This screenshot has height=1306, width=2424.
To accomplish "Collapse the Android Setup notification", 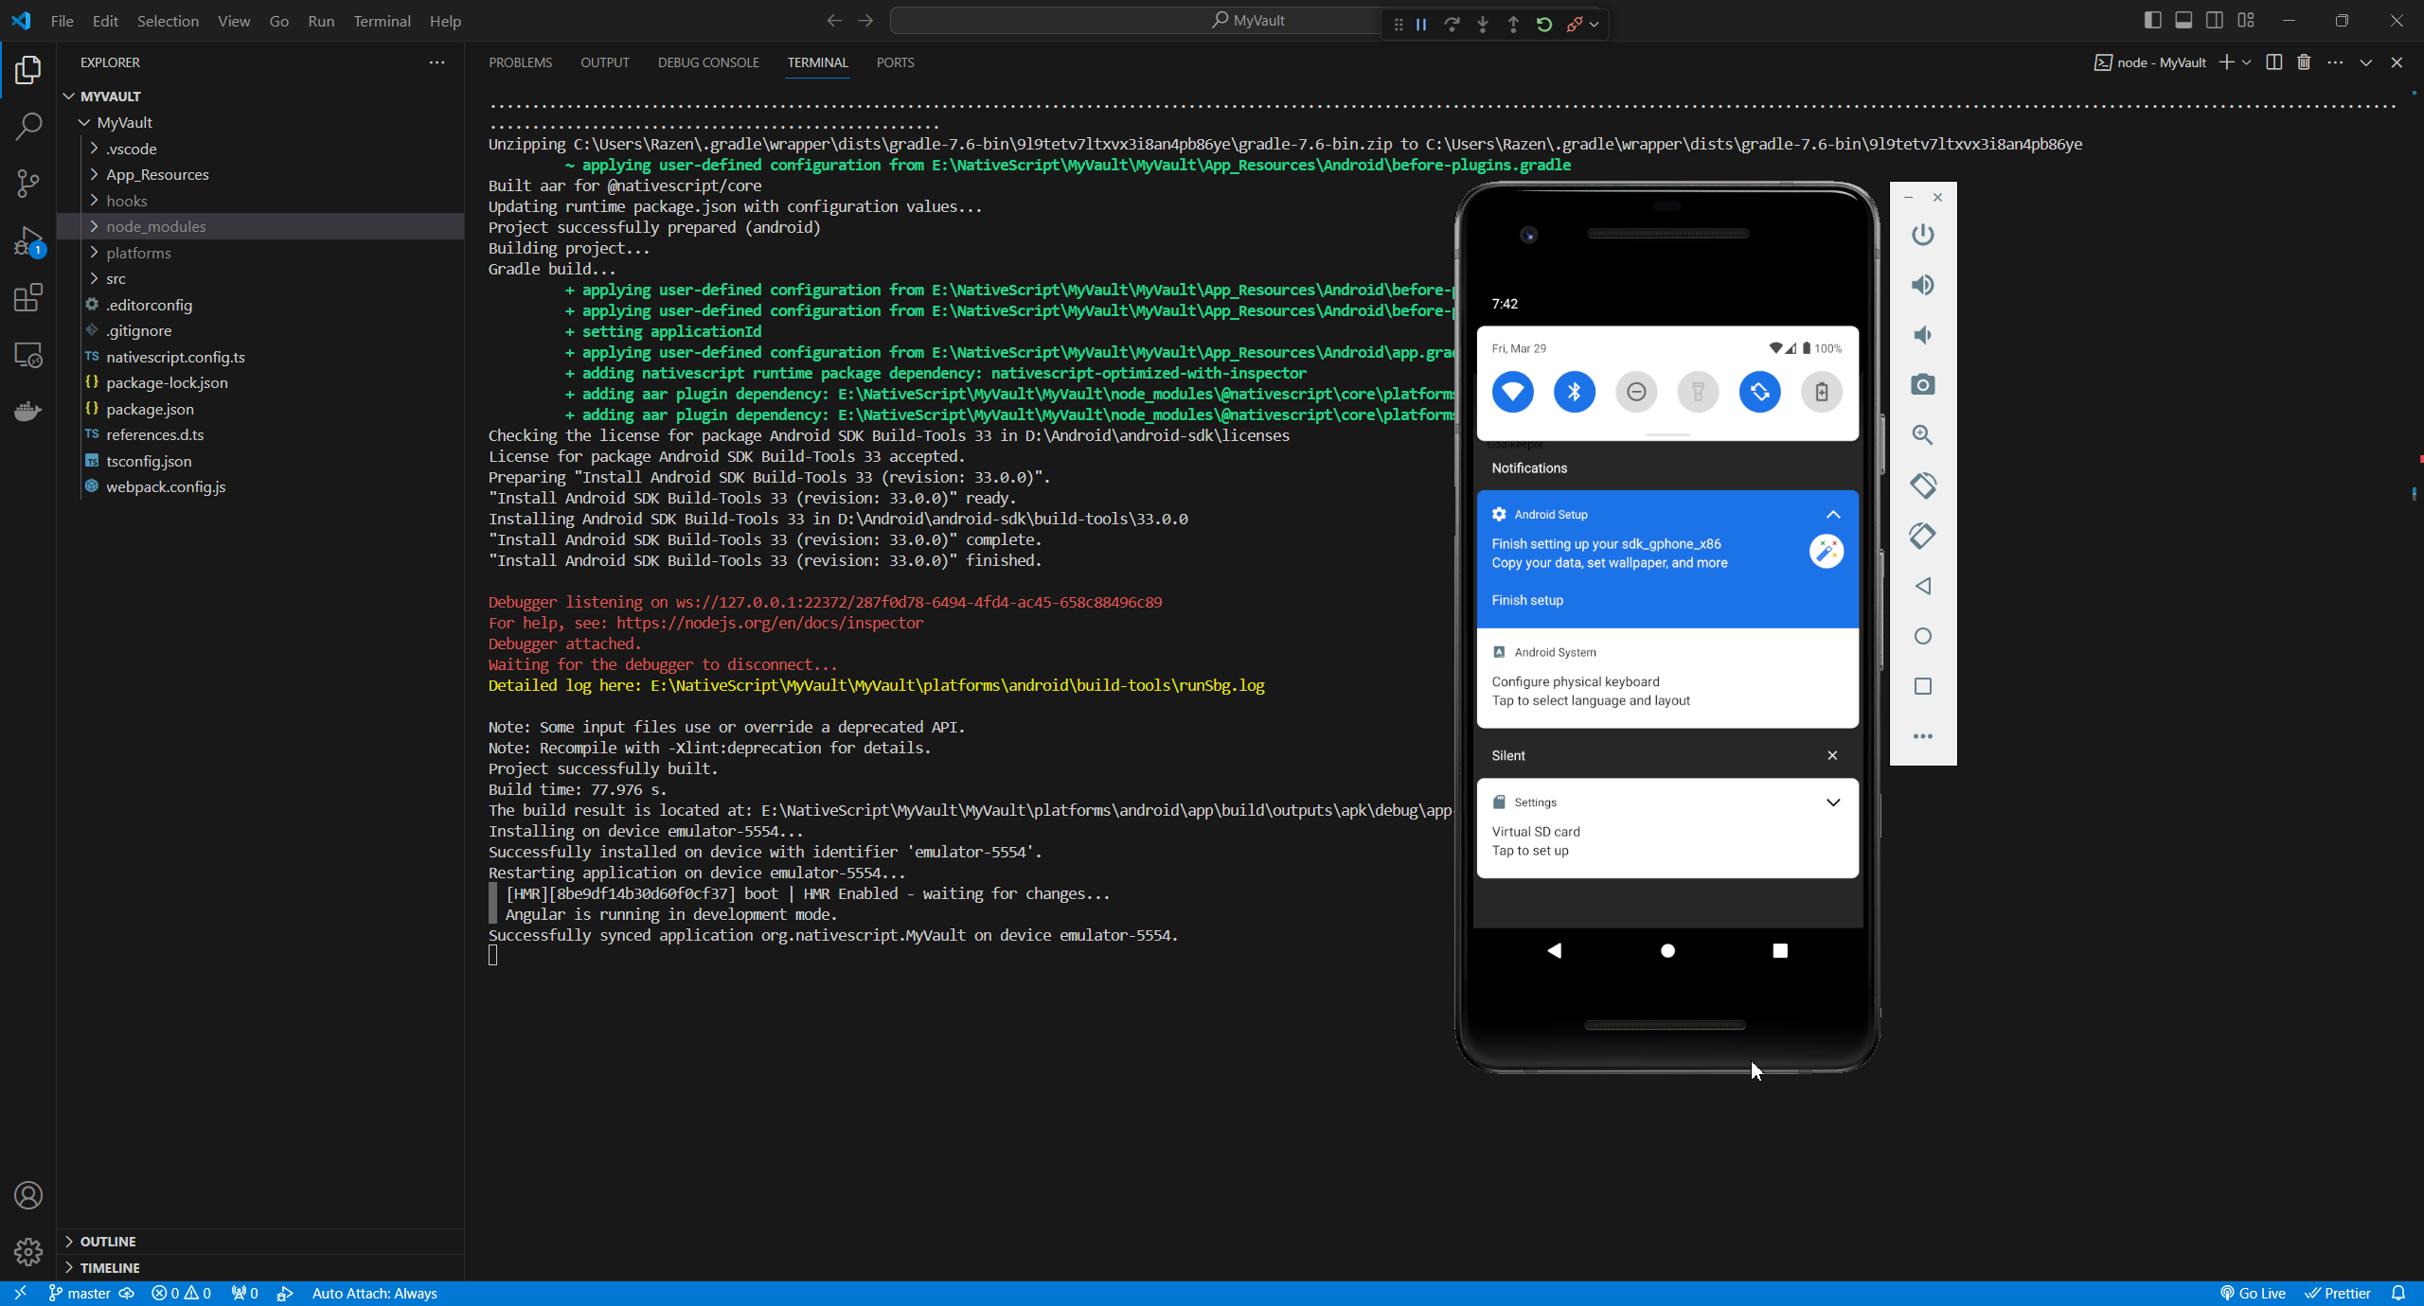I will tap(1833, 514).
